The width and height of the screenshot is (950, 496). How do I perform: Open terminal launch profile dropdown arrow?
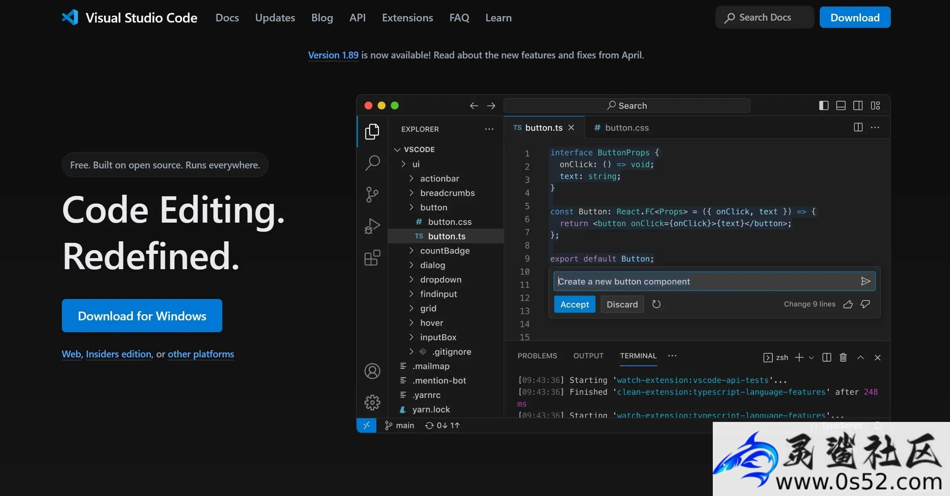(811, 358)
